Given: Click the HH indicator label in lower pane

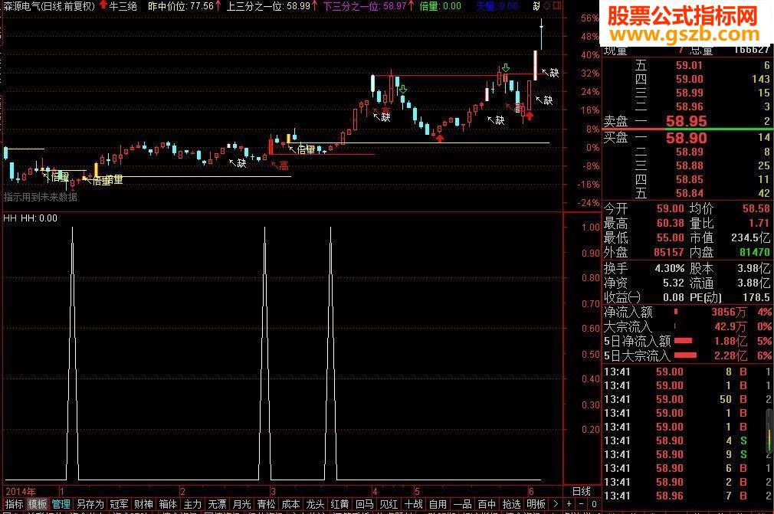Looking at the screenshot, I should (10, 218).
